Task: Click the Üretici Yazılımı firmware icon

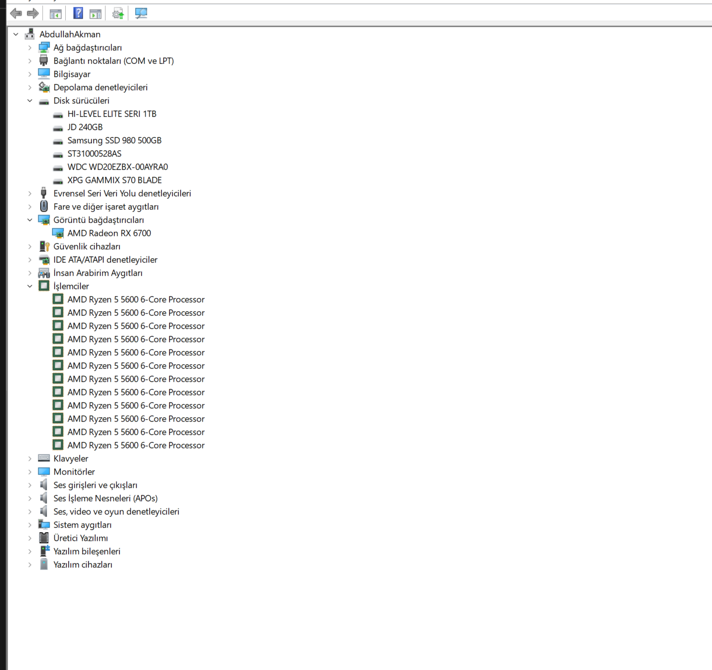Action: coord(44,537)
